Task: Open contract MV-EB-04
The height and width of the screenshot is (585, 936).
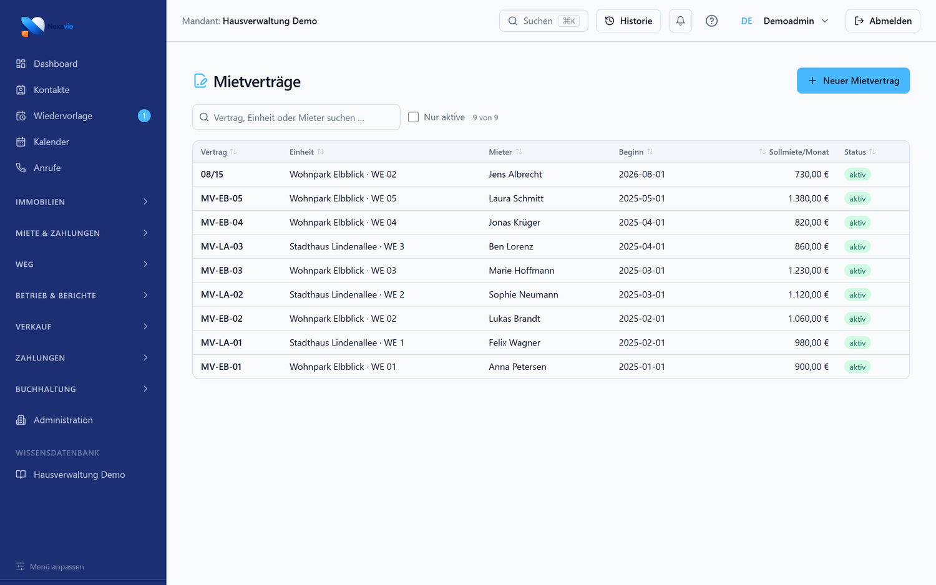Action: pos(222,223)
